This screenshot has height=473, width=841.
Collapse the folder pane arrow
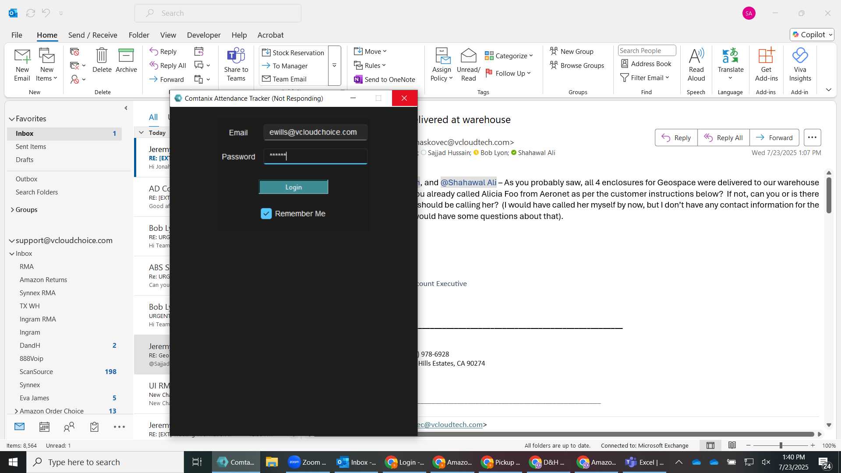point(126,108)
